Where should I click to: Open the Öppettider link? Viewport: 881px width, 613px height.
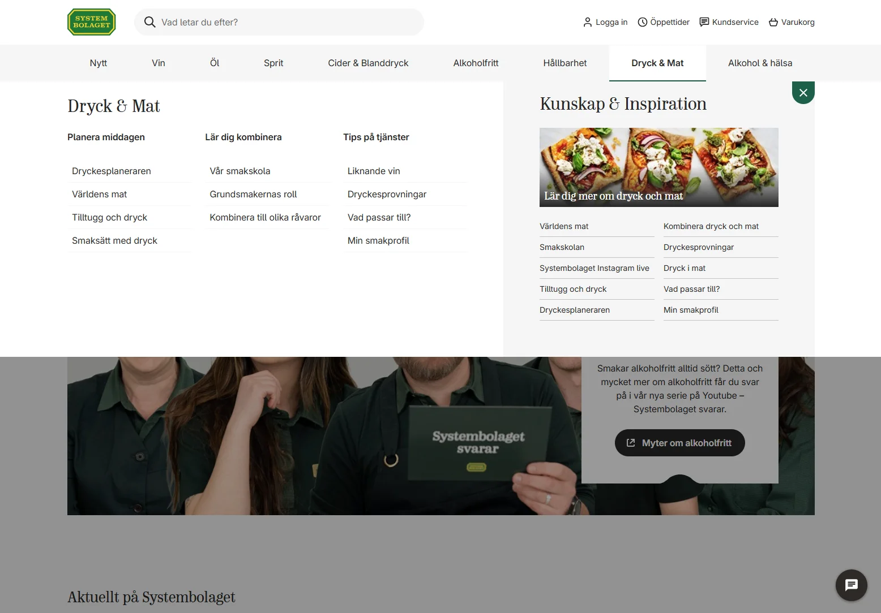coord(664,22)
